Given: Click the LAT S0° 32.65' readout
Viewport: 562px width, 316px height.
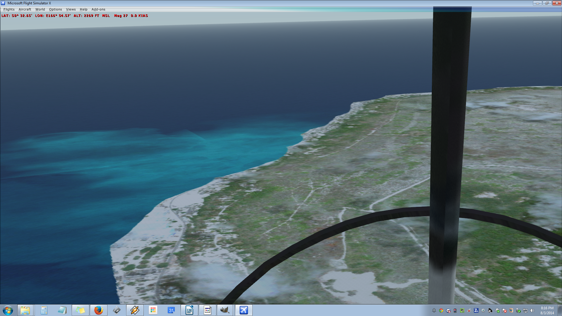Looking at the screenshot, I should pos(17,16).
